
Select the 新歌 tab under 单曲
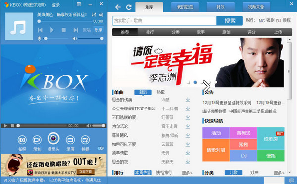(143, 92)
